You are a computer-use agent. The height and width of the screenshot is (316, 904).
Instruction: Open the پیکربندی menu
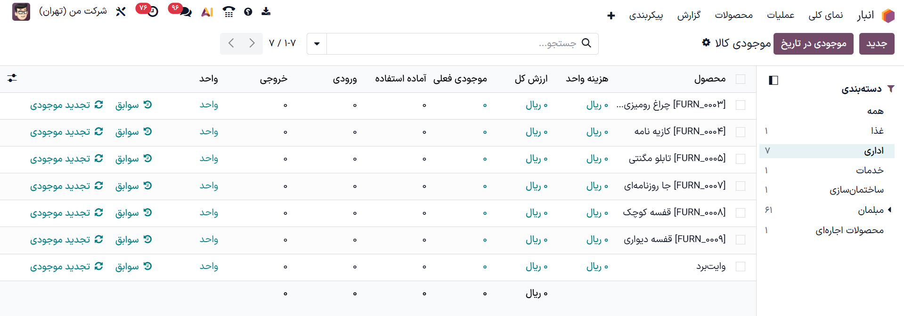point(646,15)
